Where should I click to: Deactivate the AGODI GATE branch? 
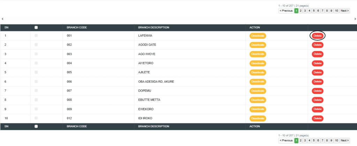[x=258, y=45]
